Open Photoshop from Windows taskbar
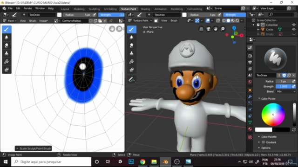 131,162
